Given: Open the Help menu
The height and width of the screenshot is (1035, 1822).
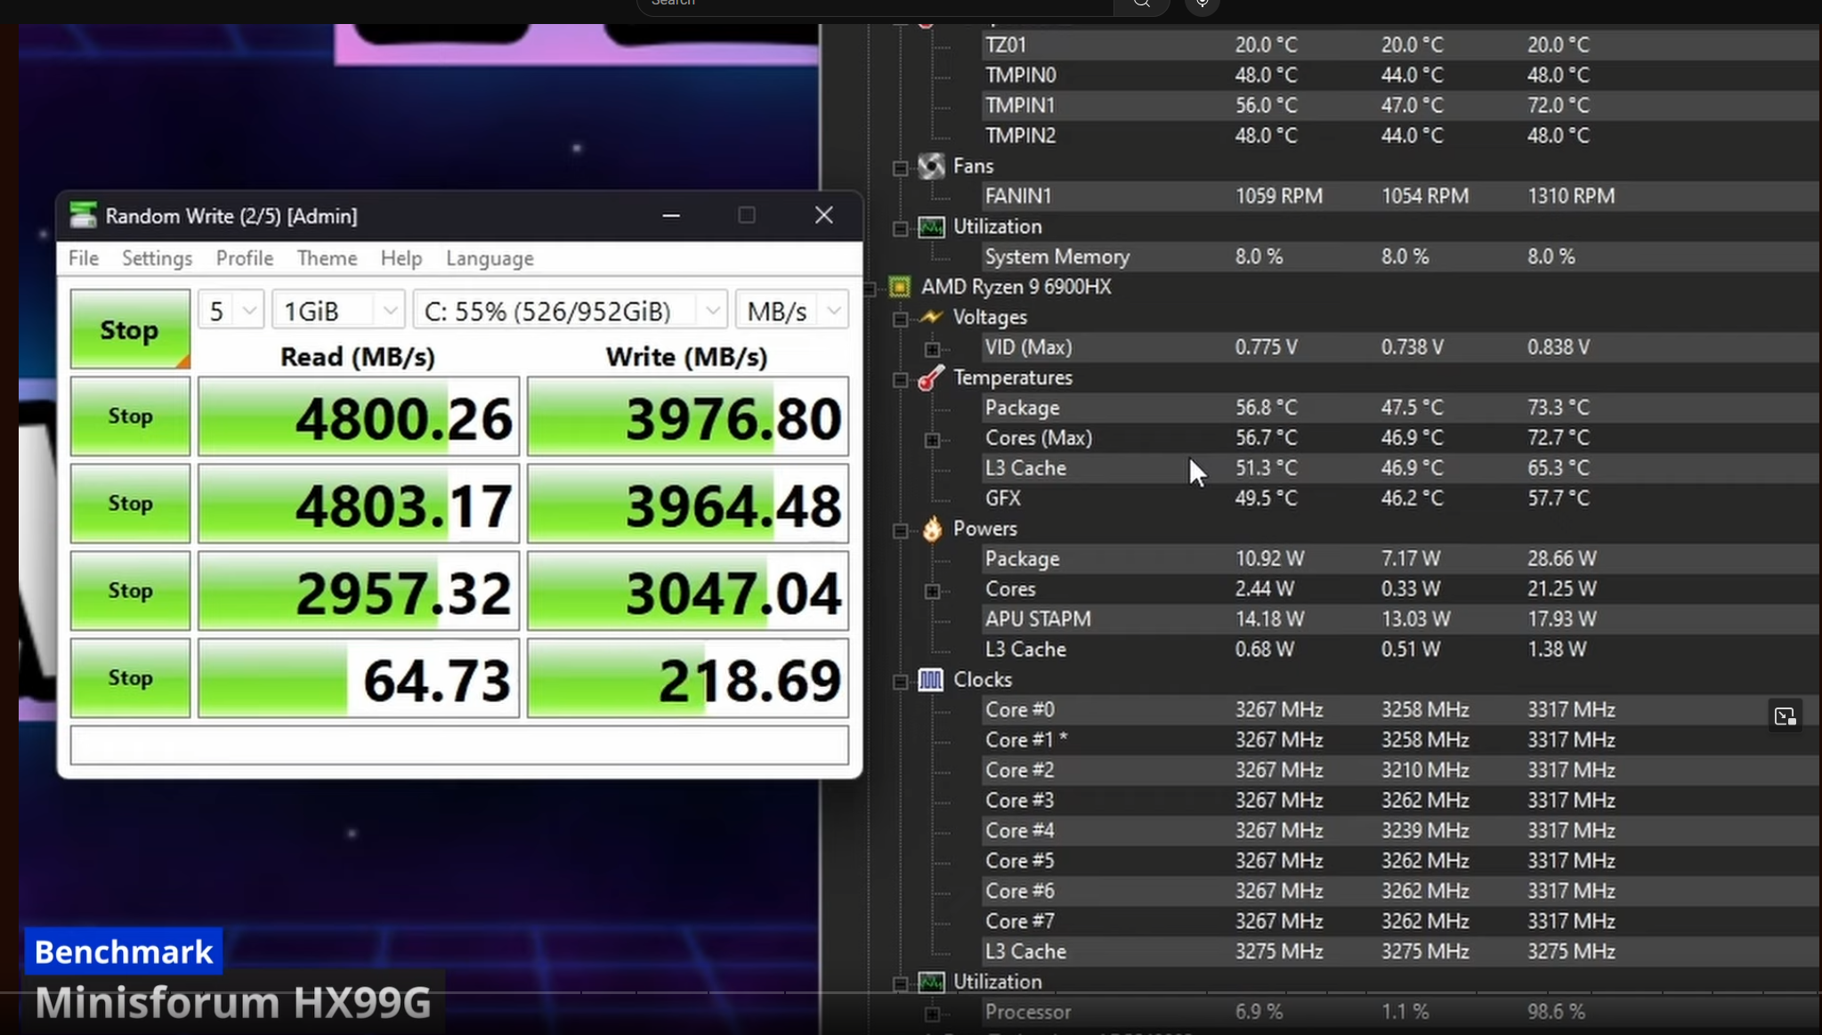Looking at the screenshot, I should tap(401, 258).
